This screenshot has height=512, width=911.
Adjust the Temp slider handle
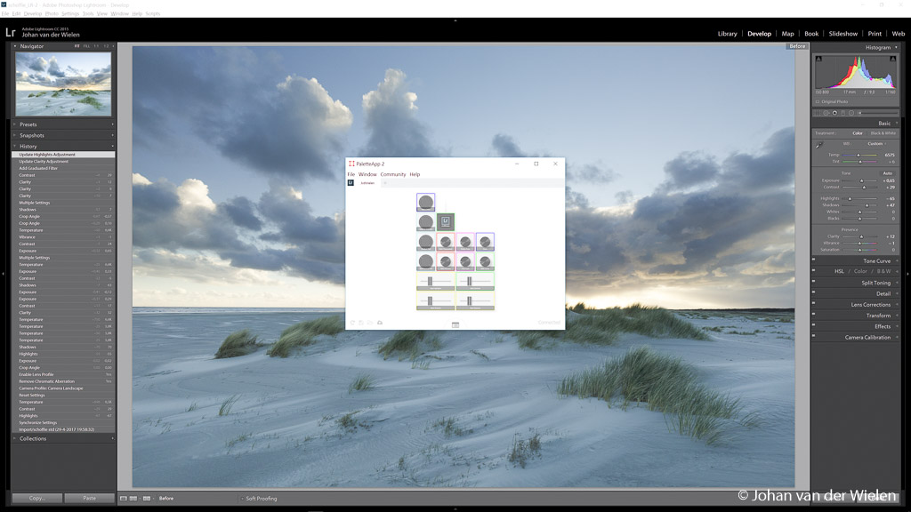pos(859,155)
